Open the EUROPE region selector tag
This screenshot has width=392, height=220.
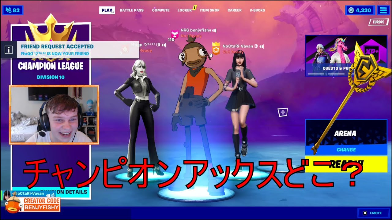point(378,22)
